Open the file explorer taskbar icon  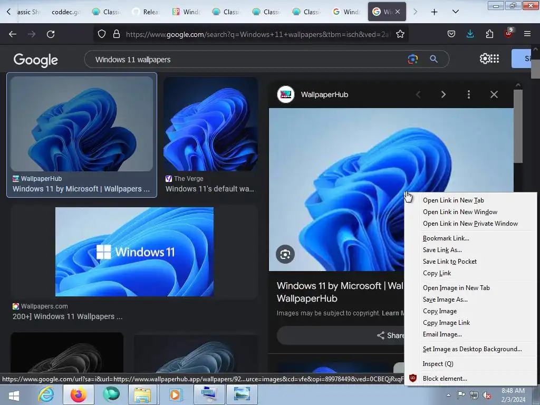coord(142,394)
